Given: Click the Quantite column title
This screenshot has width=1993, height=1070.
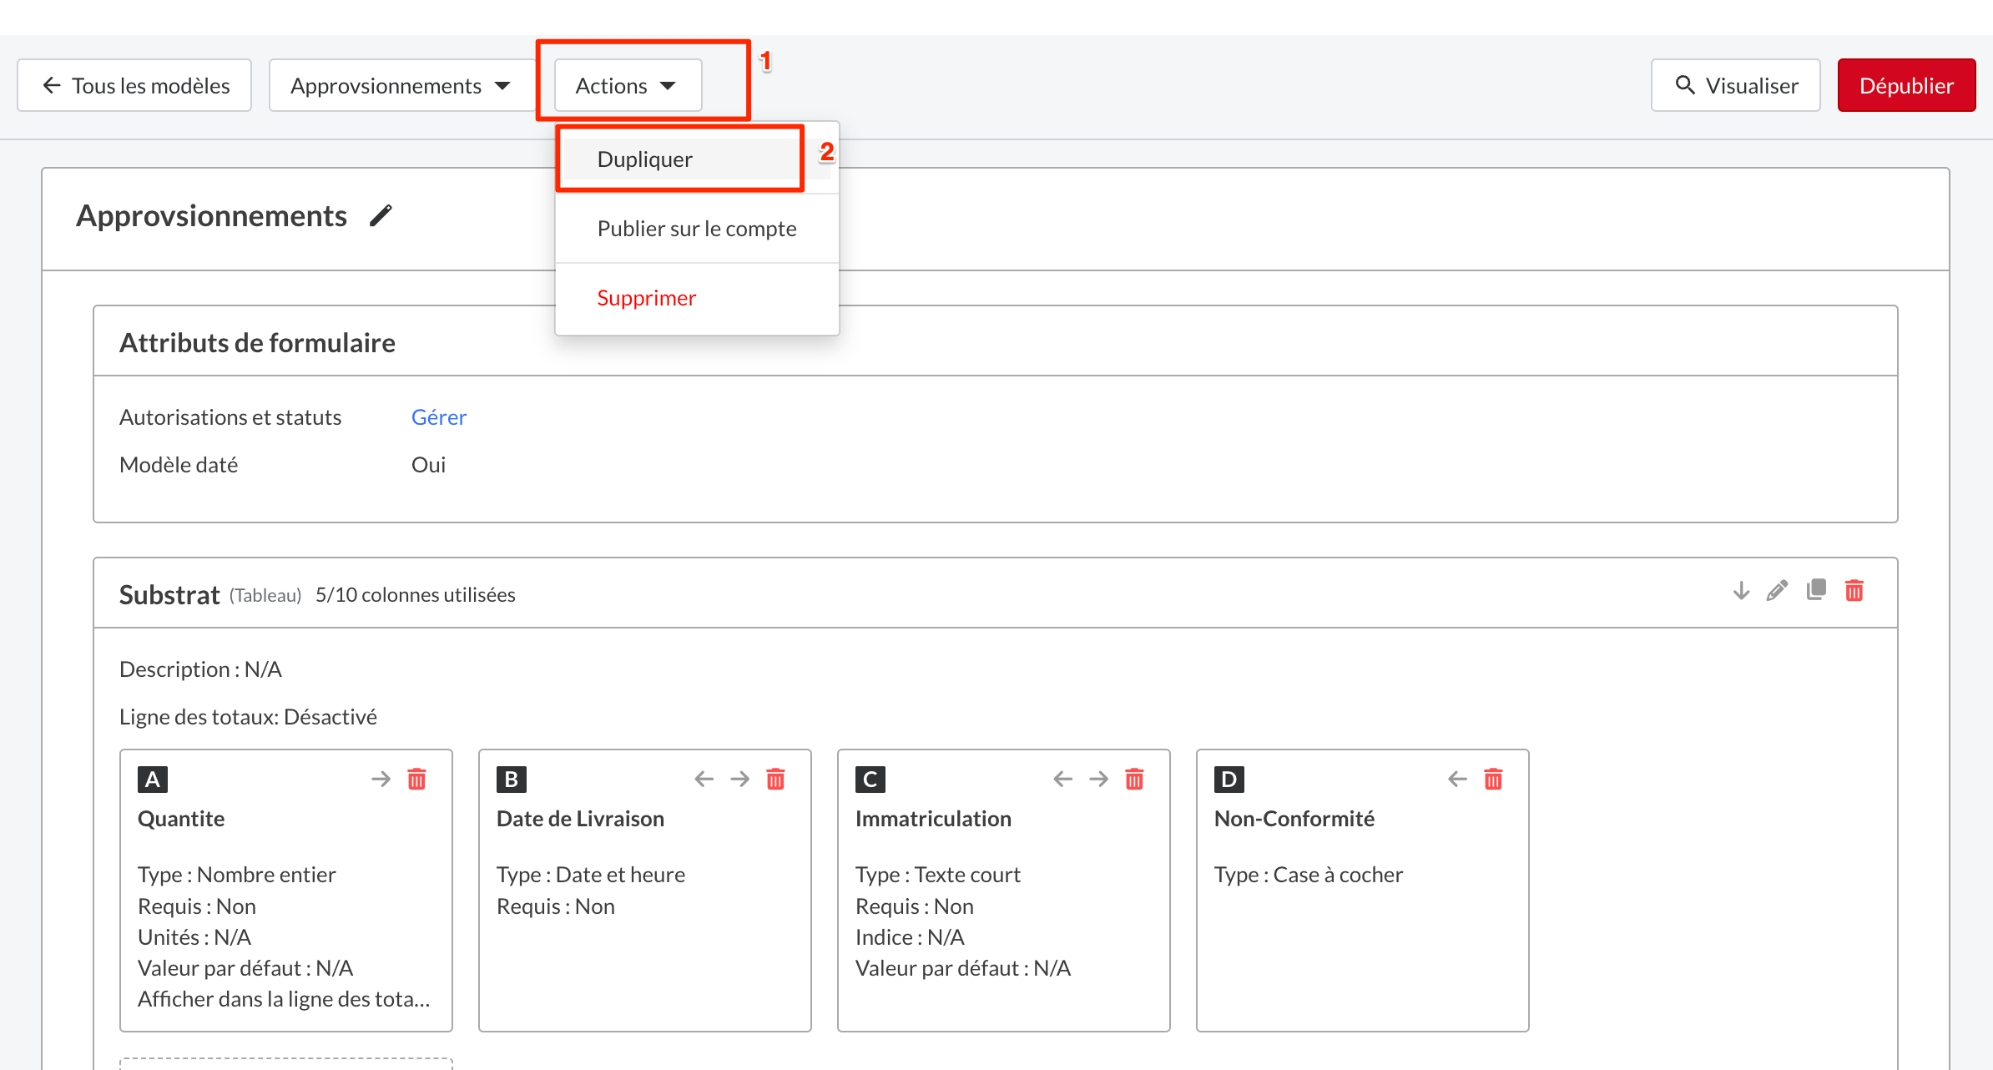Looking at the screenshot, I should [x=181, y=819].
